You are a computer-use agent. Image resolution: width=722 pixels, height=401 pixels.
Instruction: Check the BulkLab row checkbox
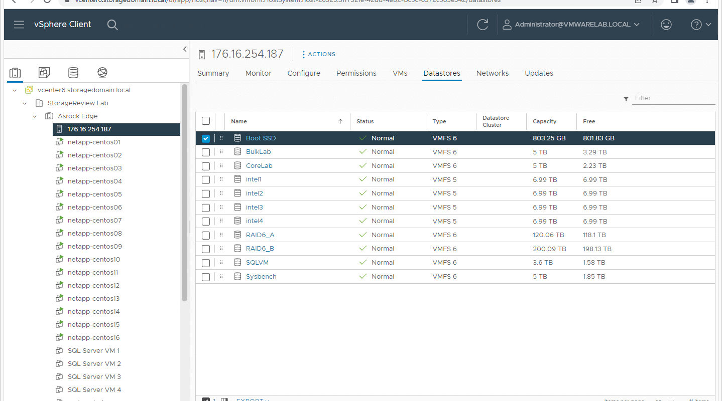click(206, 152)
